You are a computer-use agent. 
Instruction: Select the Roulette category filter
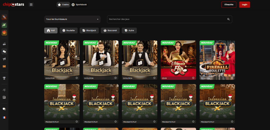pyautogui.click(x=69, y=30)
